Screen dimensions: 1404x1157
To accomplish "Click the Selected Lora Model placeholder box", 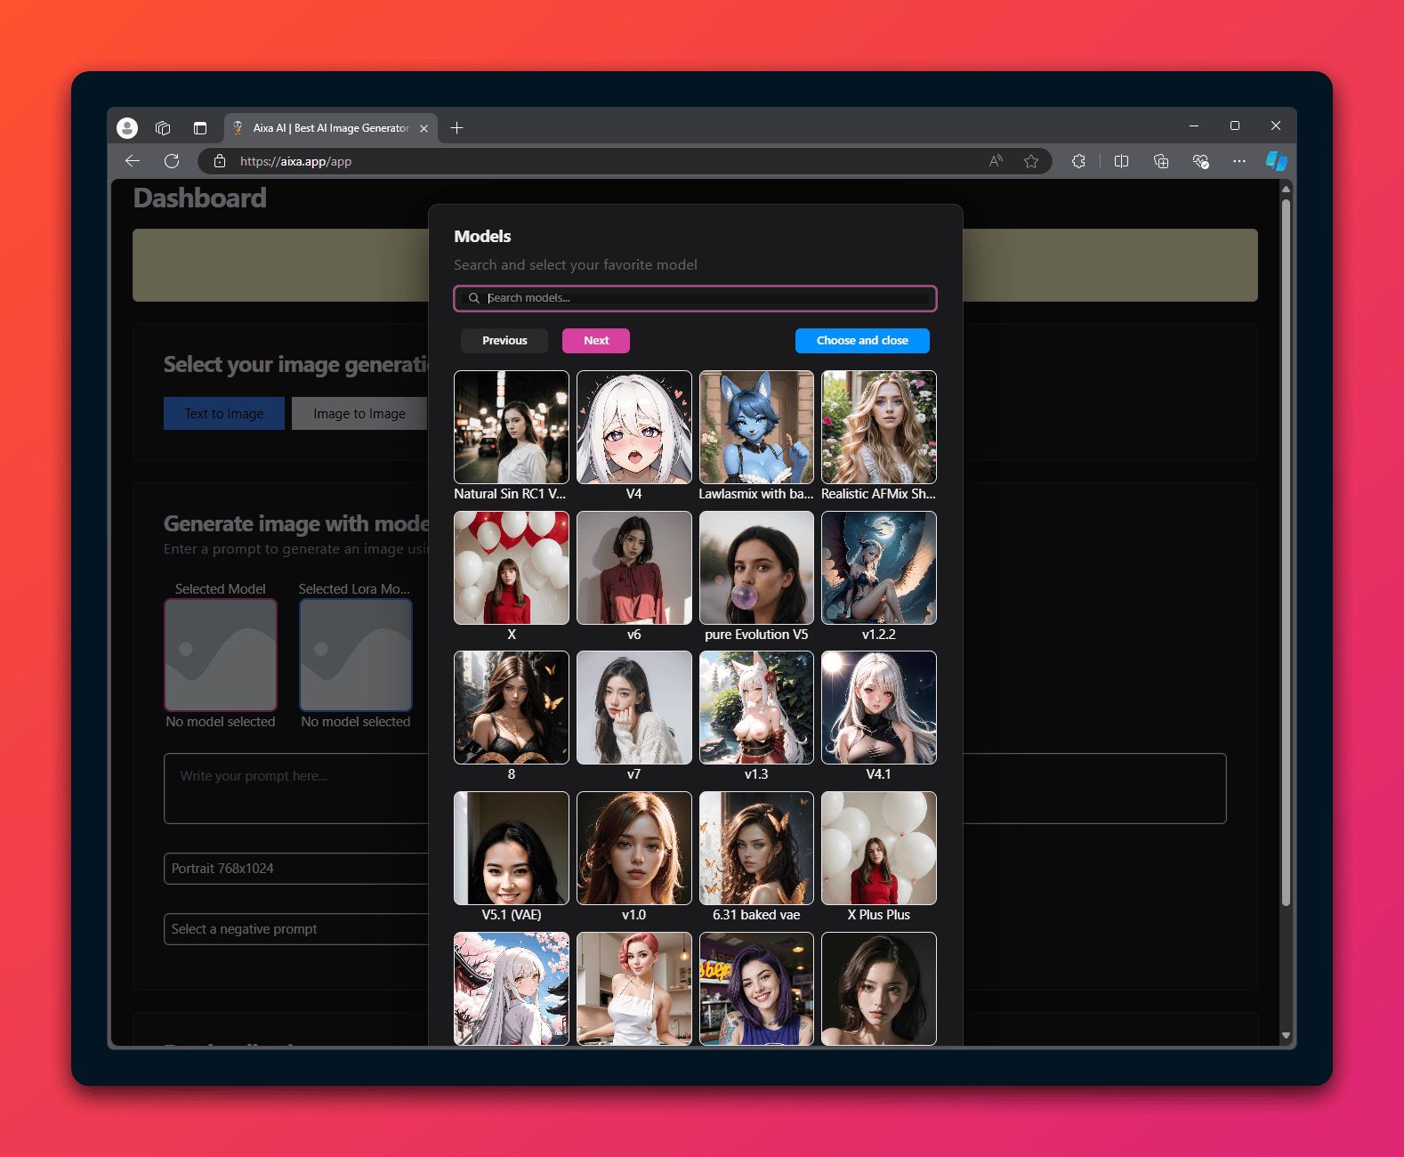I will [356, 655].
